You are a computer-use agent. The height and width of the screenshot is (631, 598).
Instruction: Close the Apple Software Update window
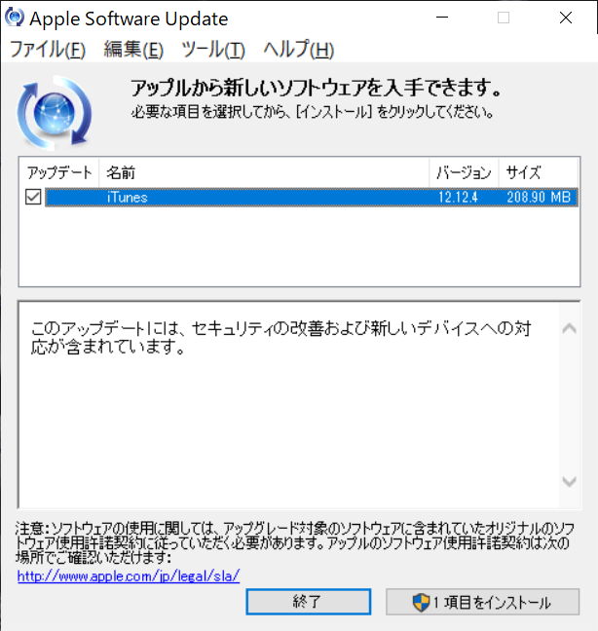click(x=566, y=18)
